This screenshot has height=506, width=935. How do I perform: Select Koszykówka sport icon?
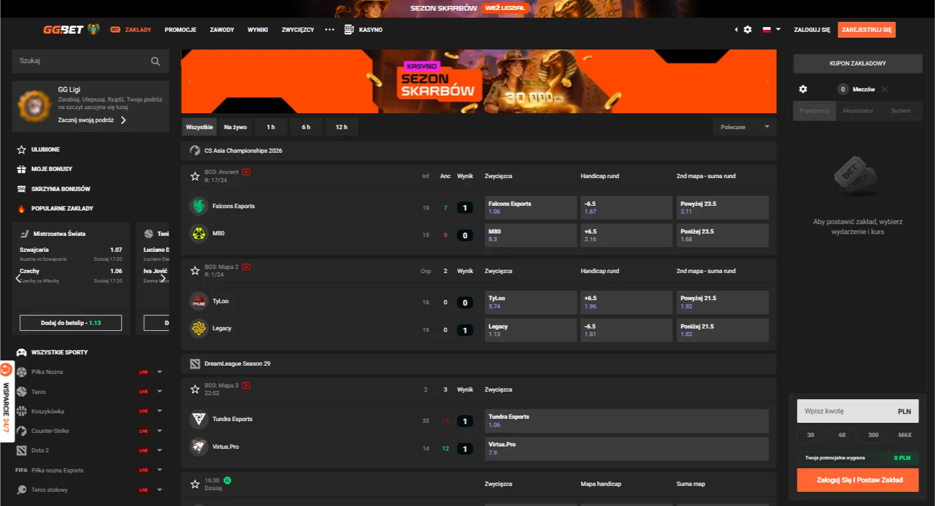(22, 411)
